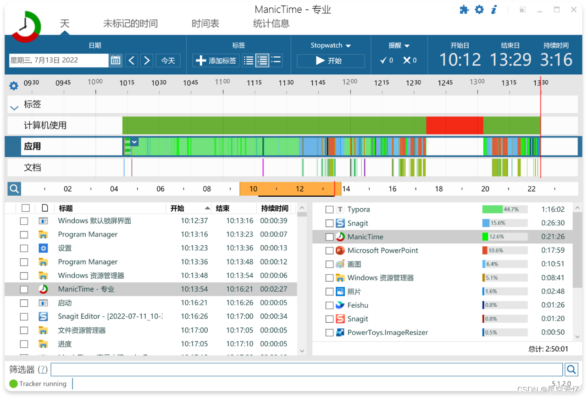Viewport: 587px width, 398px height.
Task: Sort by 持续时间 column header
Action: pos(275,208)
